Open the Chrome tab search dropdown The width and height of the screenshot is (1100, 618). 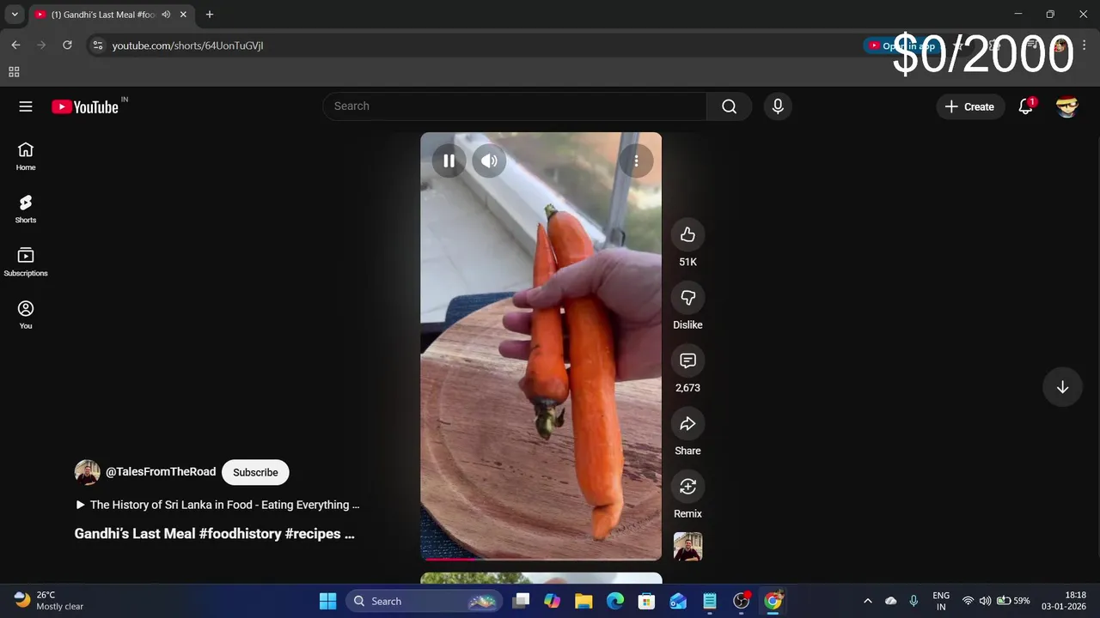coord(15,15)
